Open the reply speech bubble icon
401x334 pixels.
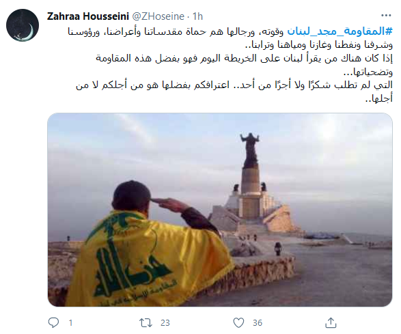[53, 322]
